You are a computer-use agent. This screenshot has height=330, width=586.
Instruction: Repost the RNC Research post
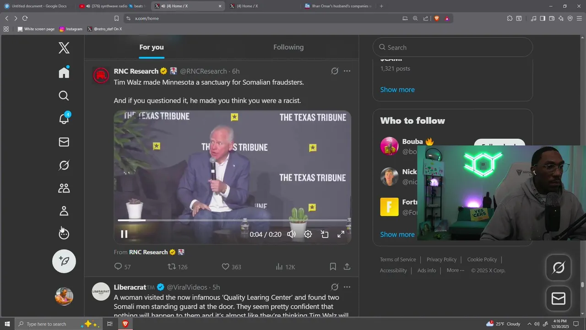178,267
